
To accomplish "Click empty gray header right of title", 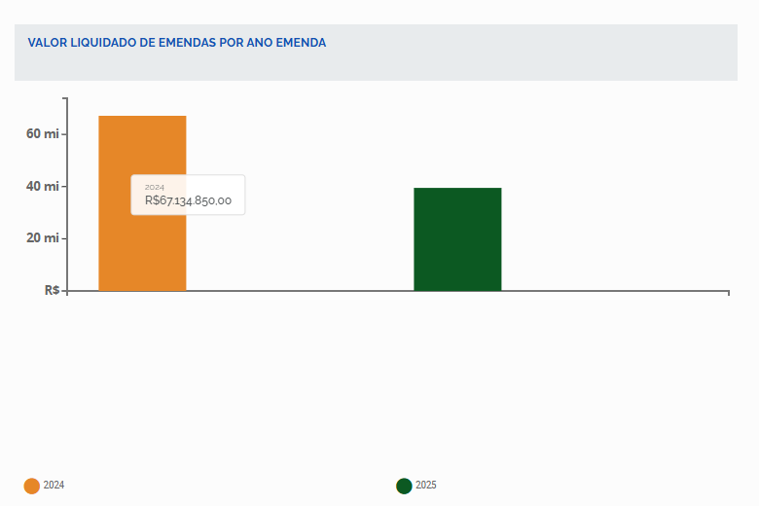I will (545, 53).
